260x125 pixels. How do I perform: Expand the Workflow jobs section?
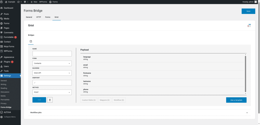point(139,112)
